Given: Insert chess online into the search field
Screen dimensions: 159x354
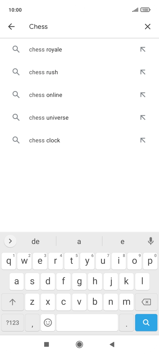Looking at the screenshot, I should point(143,95).
